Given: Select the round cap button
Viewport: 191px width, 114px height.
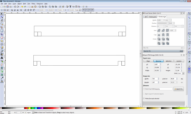Looking at the screenshot, I should 163,35.
